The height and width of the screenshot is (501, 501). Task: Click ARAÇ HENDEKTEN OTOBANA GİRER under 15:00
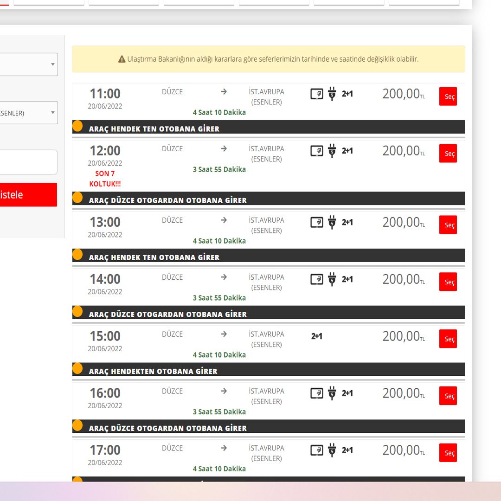[x=153, y=371]
